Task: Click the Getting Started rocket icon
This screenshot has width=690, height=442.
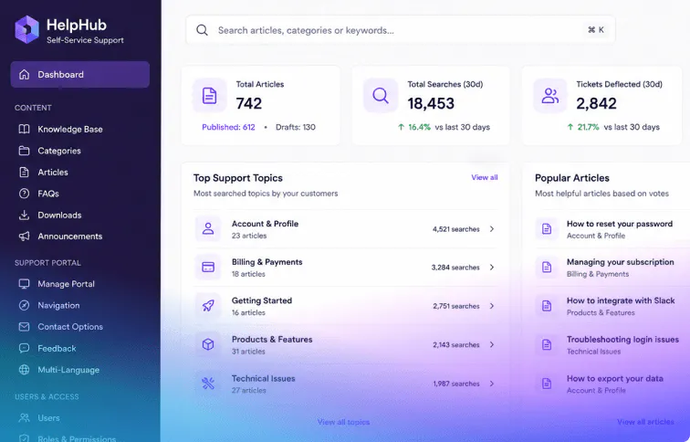Action: 208,306
